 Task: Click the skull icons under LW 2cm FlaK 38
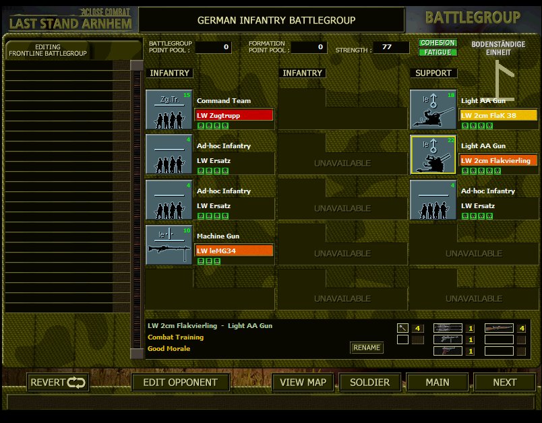477,126
